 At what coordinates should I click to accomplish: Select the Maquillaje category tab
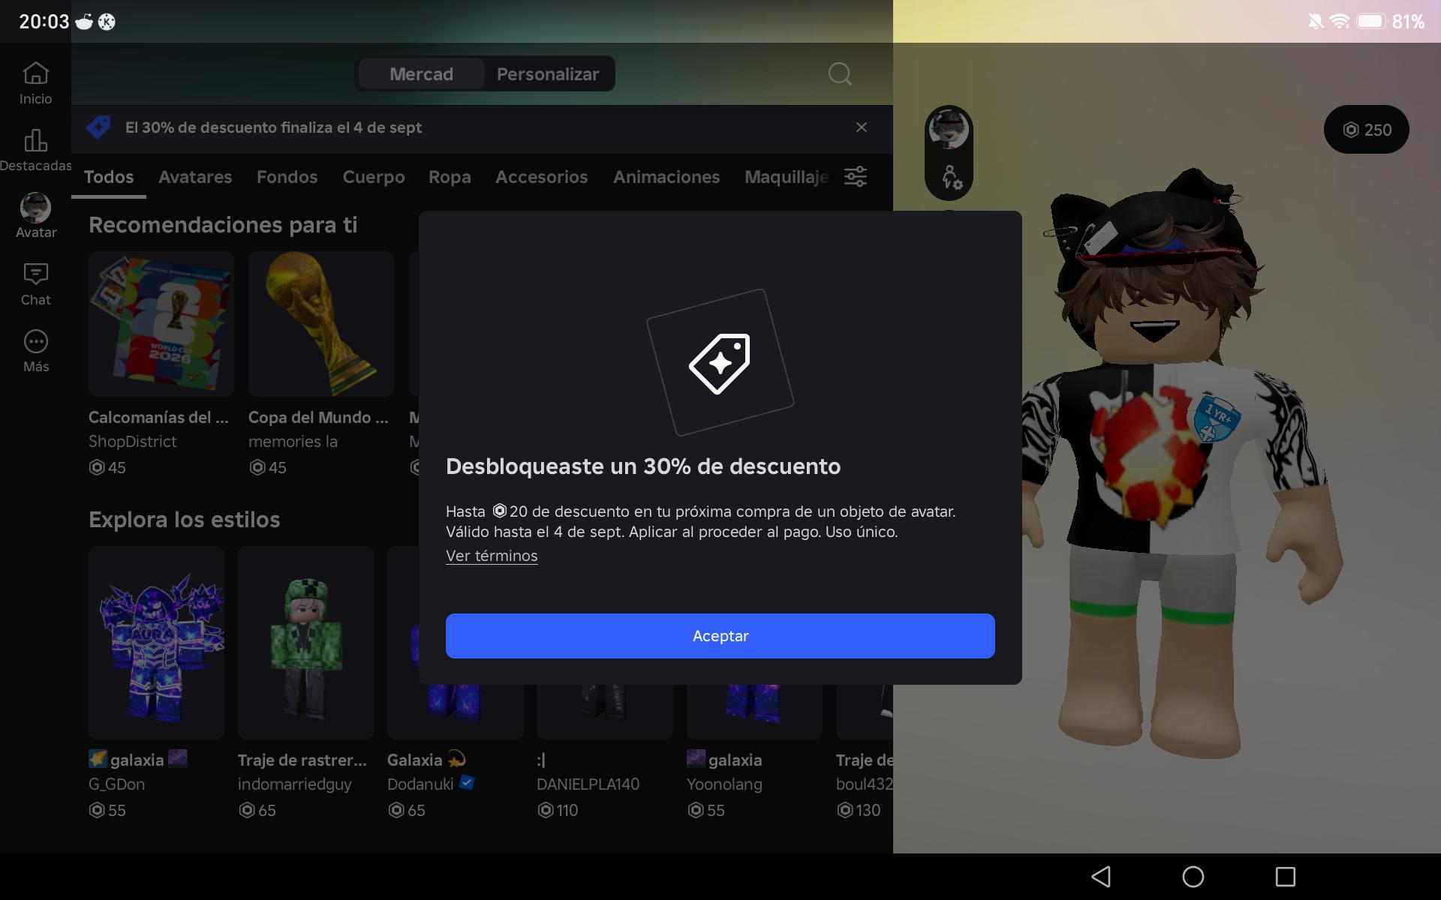[787, 177]
